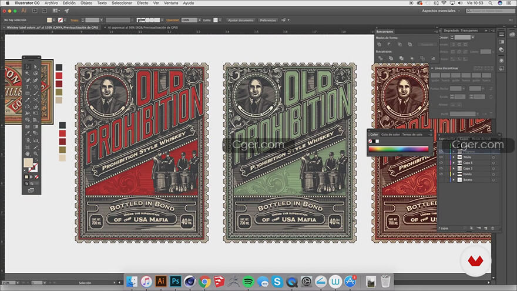Expand the Titulo layer
This screenshot has width=517, height=291.
(454, 157)
